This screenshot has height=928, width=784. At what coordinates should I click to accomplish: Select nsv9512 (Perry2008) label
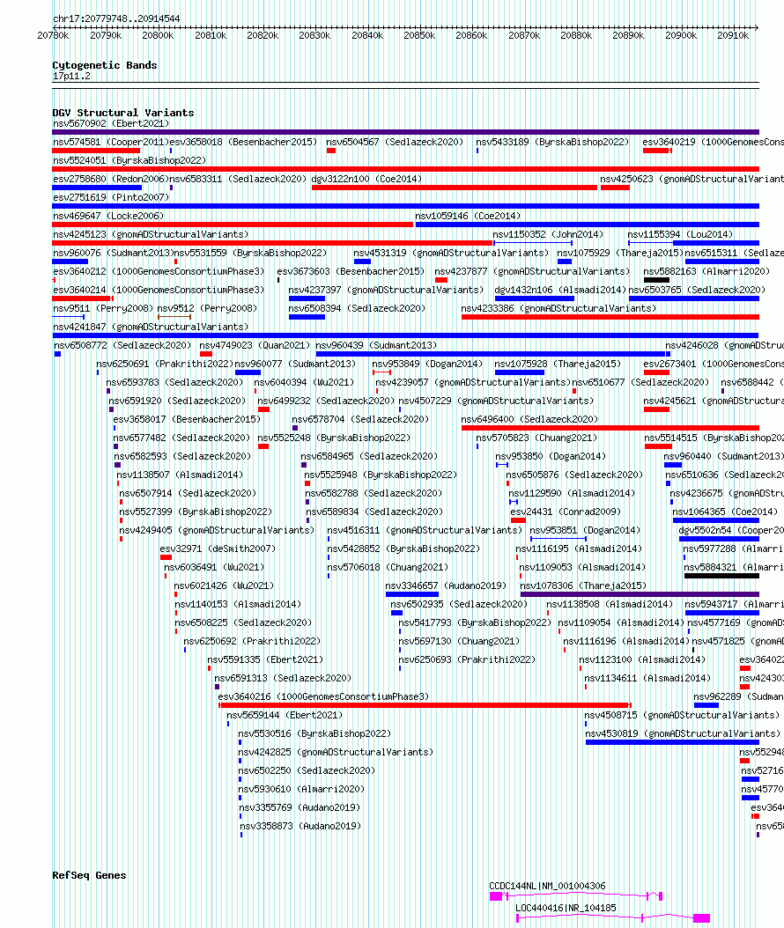[x=207, y=308]
